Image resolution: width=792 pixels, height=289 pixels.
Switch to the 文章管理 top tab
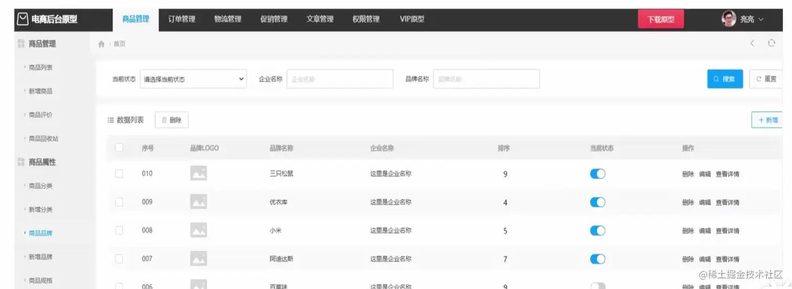[x=320, y=19]
